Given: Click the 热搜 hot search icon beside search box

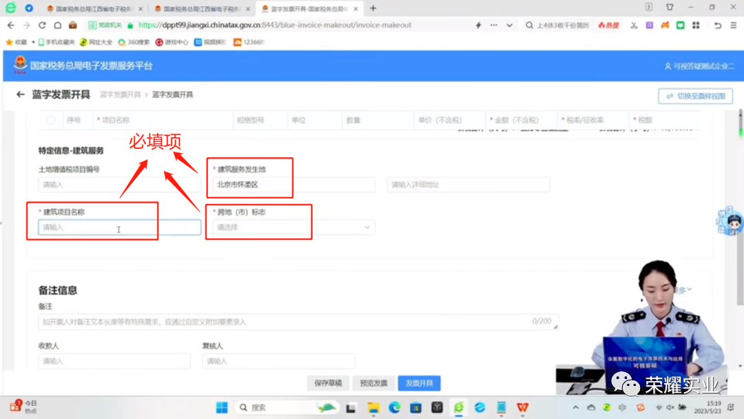Looking at the screenshot, I should click(x=610, y=25).
